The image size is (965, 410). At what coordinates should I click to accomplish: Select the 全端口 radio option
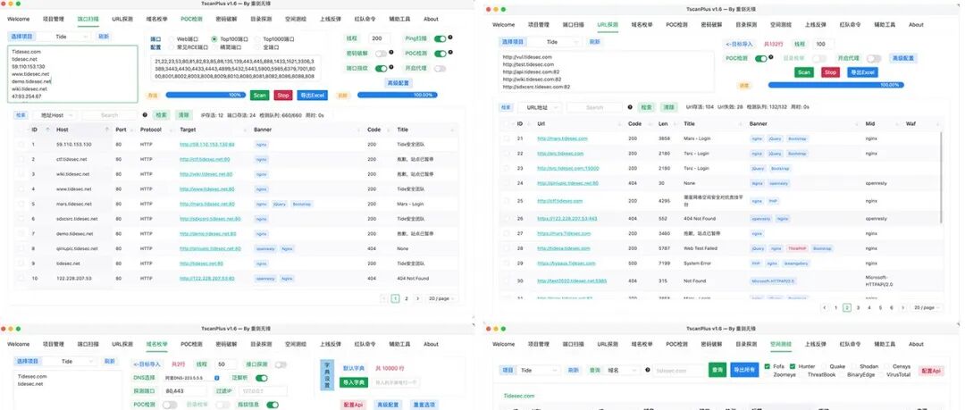click(x=258, y=47)
